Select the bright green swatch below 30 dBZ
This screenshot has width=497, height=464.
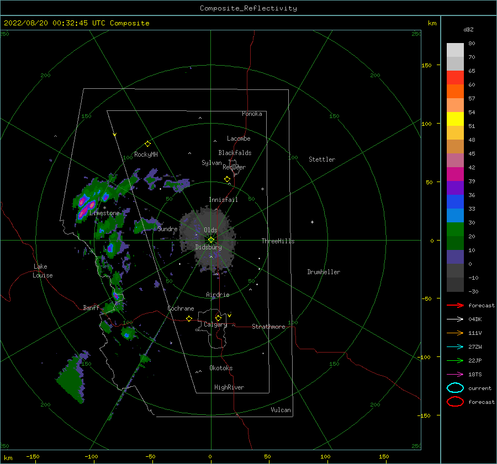click(455, 229)
